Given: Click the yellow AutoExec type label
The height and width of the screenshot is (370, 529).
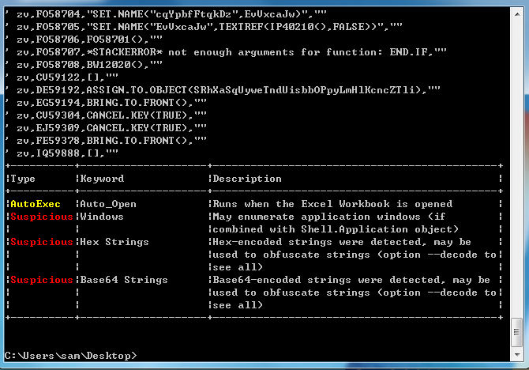Looking at the screenshot, I should (x=36, y=204).
